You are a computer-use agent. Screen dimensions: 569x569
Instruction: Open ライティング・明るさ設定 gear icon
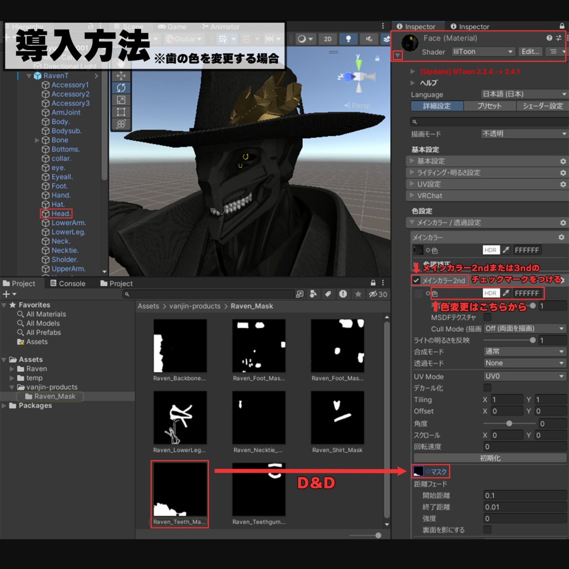pyautogui.click(x=563, y=173)
